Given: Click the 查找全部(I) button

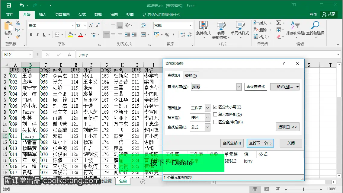Looking at the screenshot, I should click(x=232, y=143).
